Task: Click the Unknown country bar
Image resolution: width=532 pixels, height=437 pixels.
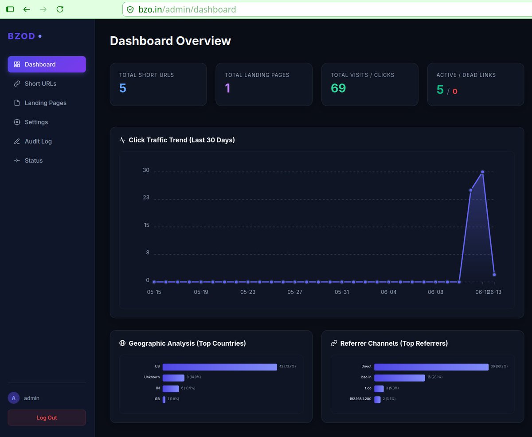Action: click(173, 378)
